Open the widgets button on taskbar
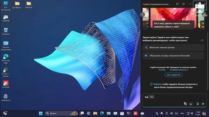Viewport: 209px width, 117px height. 5,113
